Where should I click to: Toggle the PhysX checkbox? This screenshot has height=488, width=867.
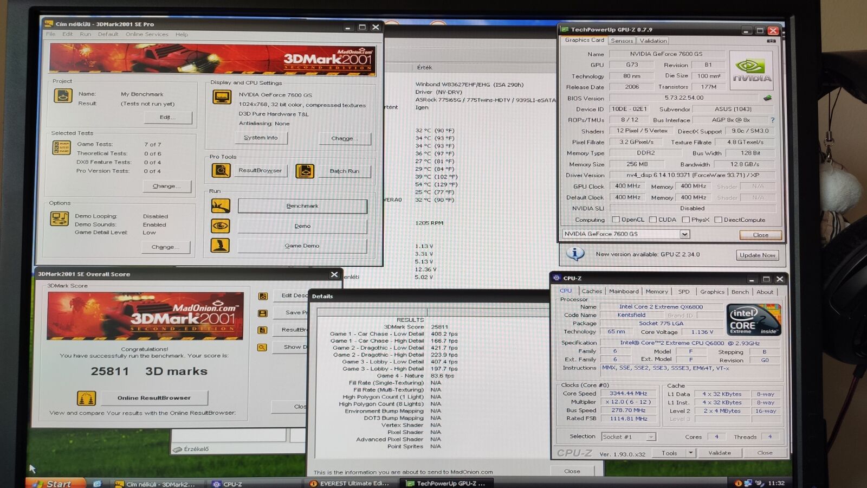coord(685,220)
